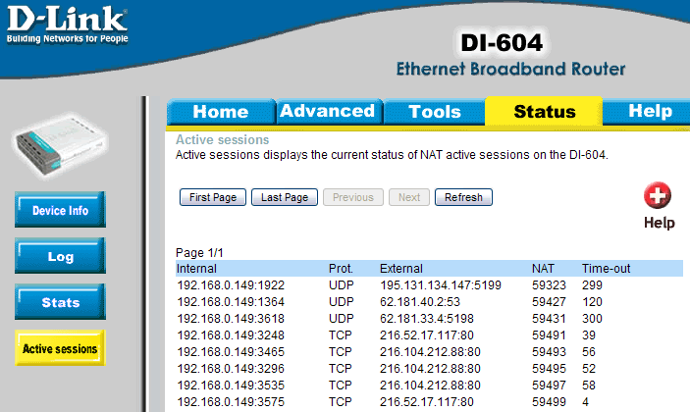Click the red Help plus icon
The width and height of the screenshot is (690, 412).
[x=658, y=195]
